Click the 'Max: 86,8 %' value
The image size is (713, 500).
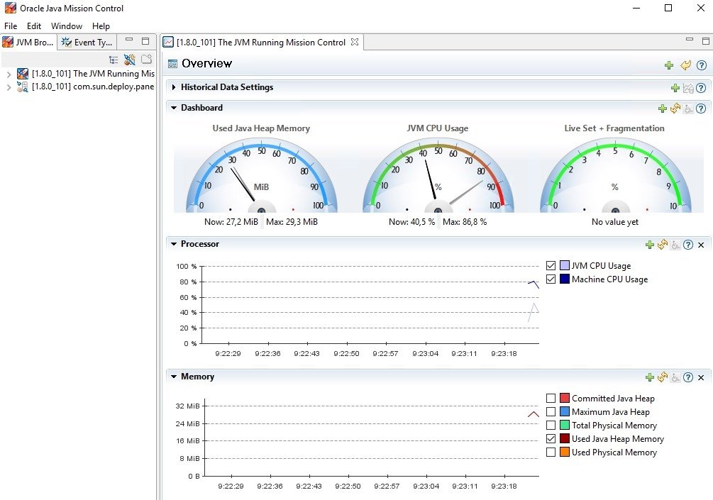point(465,222)
